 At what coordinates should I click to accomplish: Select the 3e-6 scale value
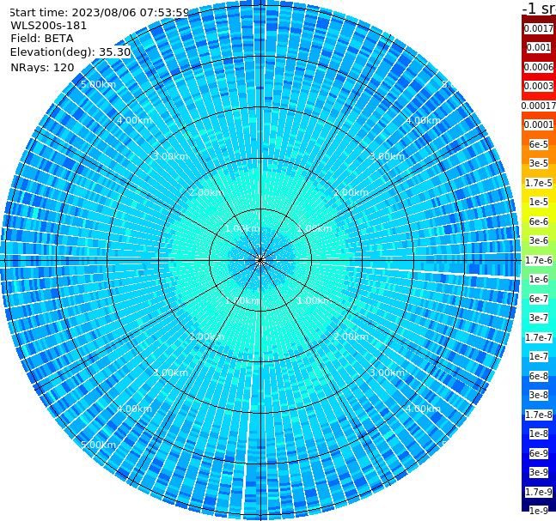(x=539, y=240)
